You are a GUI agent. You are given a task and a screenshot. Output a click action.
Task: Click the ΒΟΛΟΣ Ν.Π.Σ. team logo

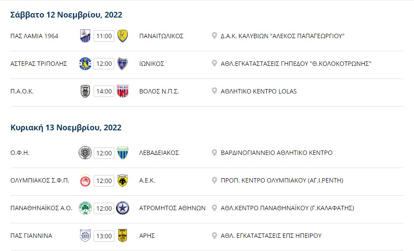point(123,91)
